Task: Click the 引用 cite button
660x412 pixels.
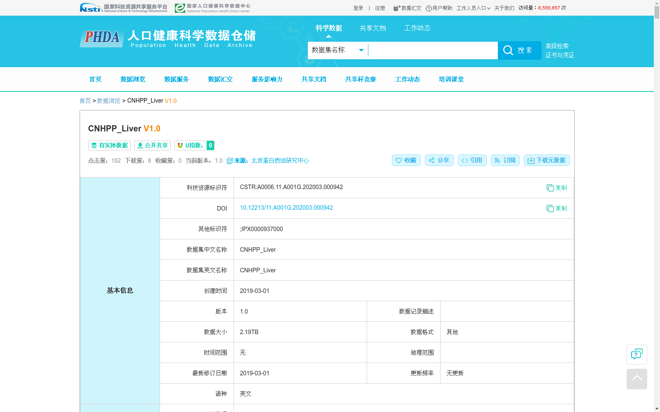Action: [472, 160]
